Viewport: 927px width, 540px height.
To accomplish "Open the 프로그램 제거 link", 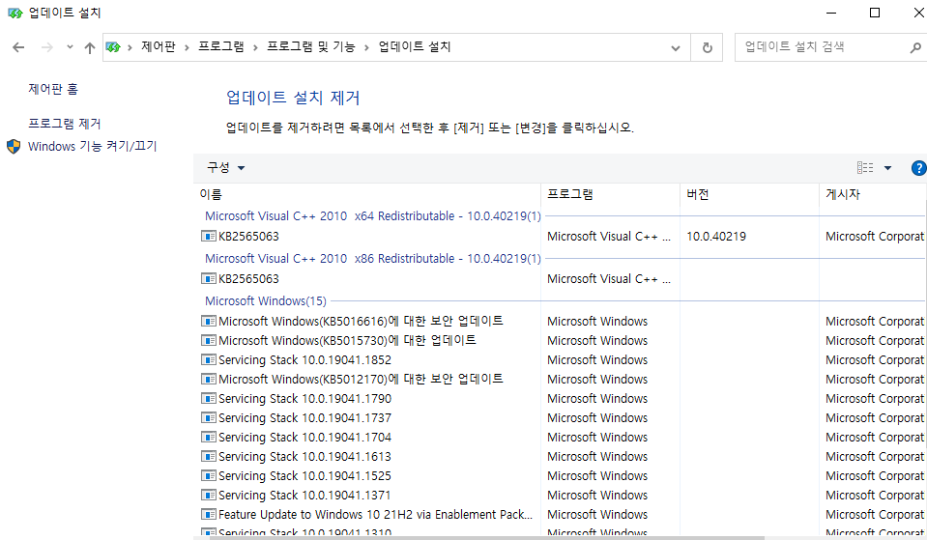I will pyautogui.click(x=65, y=124).
